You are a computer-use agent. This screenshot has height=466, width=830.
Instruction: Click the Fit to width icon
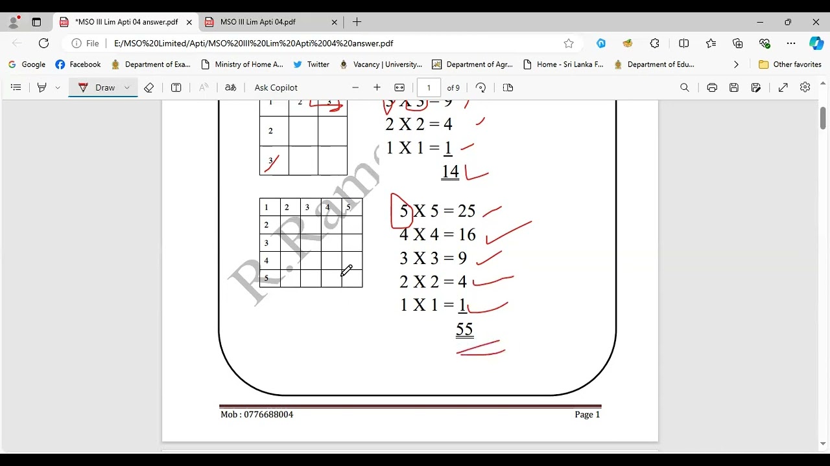pos(399,87)
